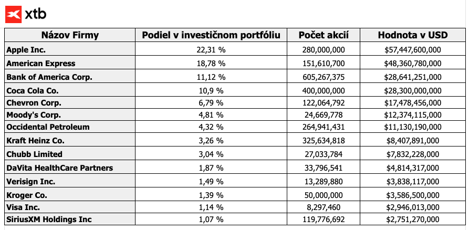Screen dimensions: 469x230
Task: Click the Počet akcií column header
Action: tap(324, 36)
